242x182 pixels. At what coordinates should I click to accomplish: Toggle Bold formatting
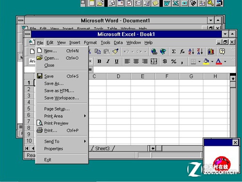99,62
